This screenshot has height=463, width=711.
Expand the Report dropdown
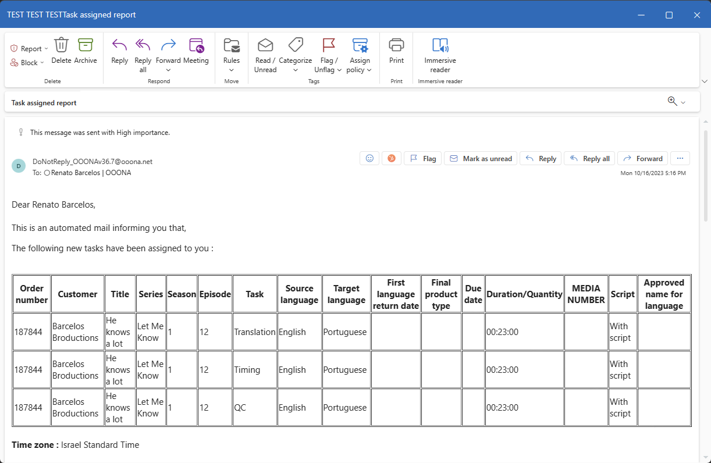30,49
